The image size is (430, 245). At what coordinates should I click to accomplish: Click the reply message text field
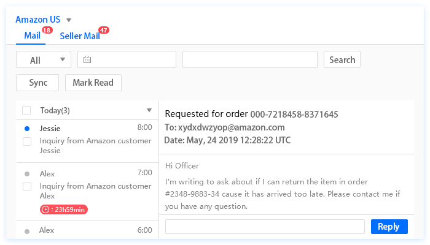(265, 227)
